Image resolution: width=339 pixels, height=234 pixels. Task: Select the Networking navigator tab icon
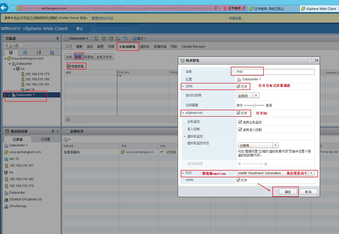click(52, 53)
